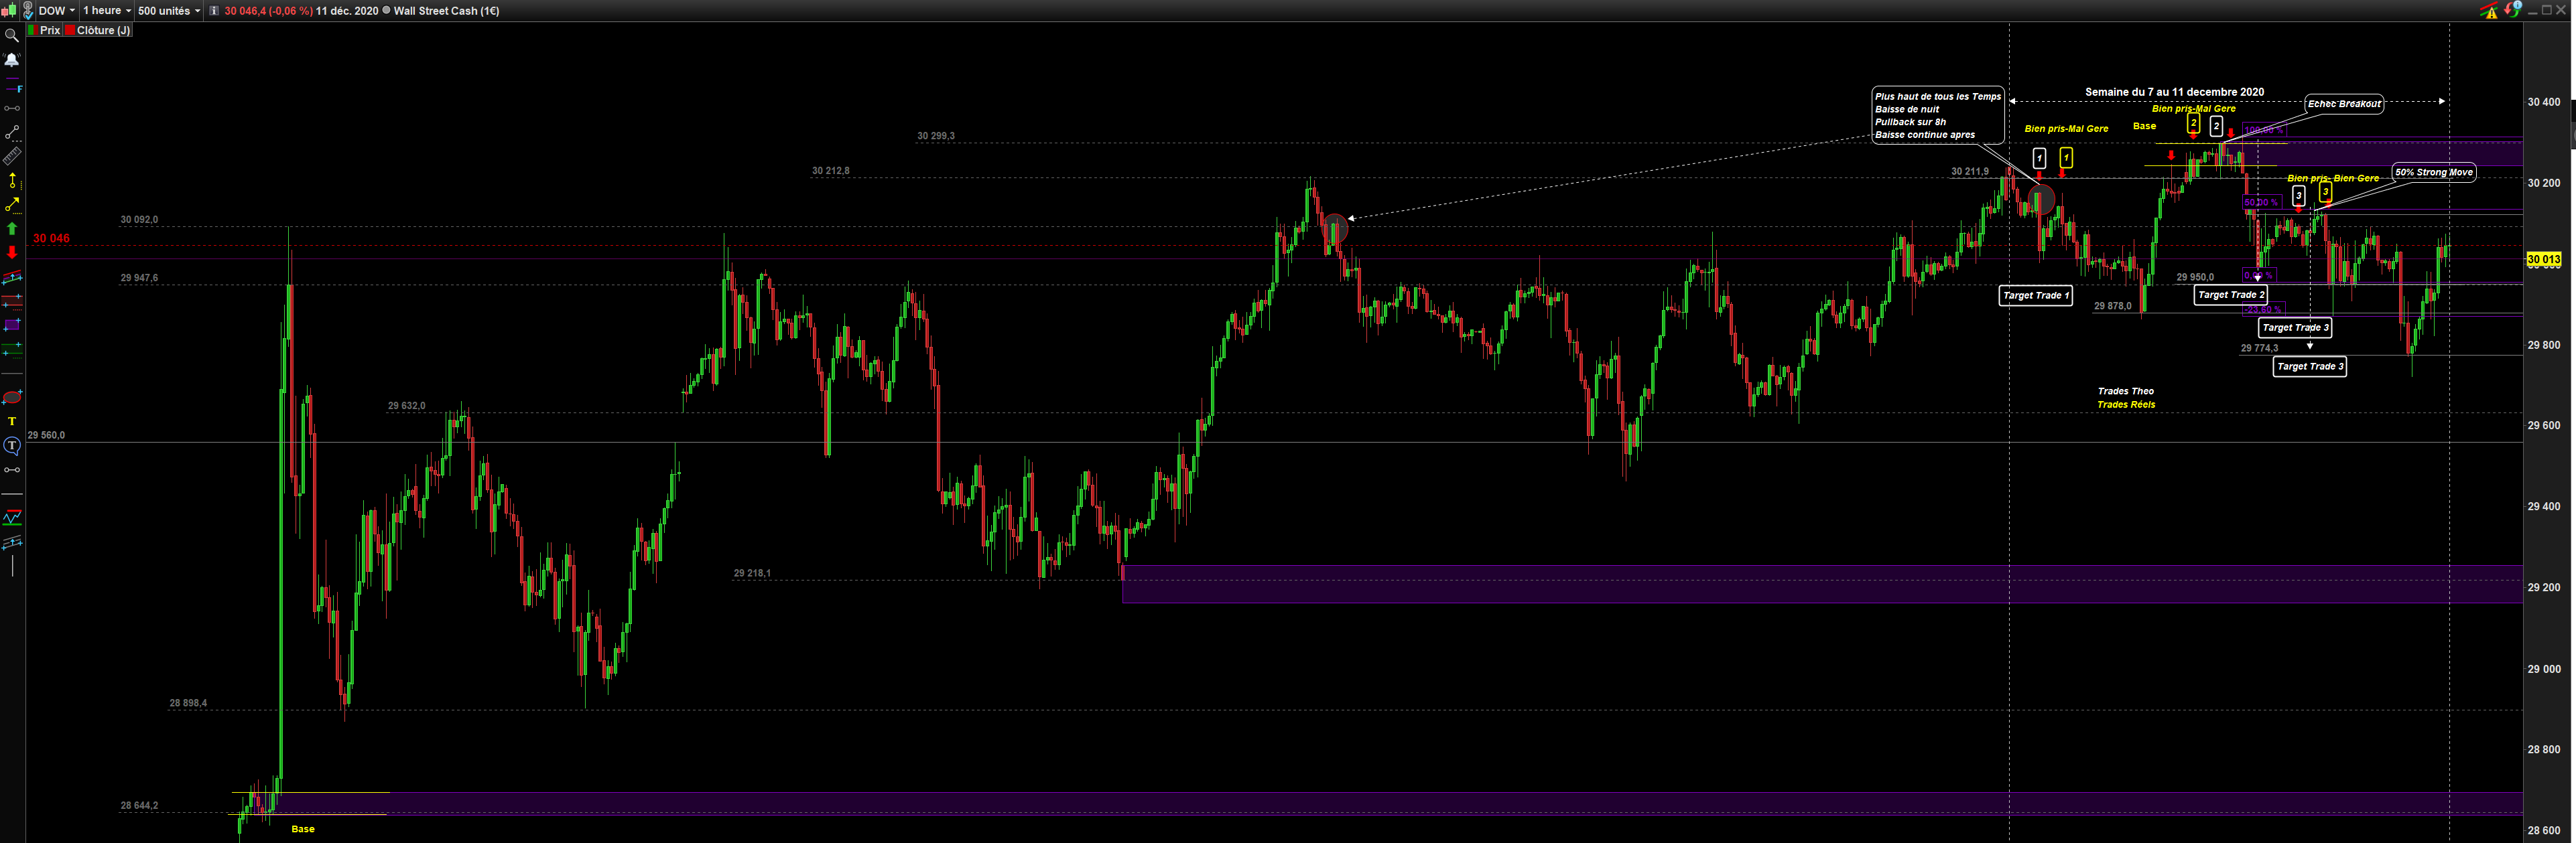
Task: Pick the speech bubble text annotation tool
Action: pyautogui.click(x=12, y=445)
